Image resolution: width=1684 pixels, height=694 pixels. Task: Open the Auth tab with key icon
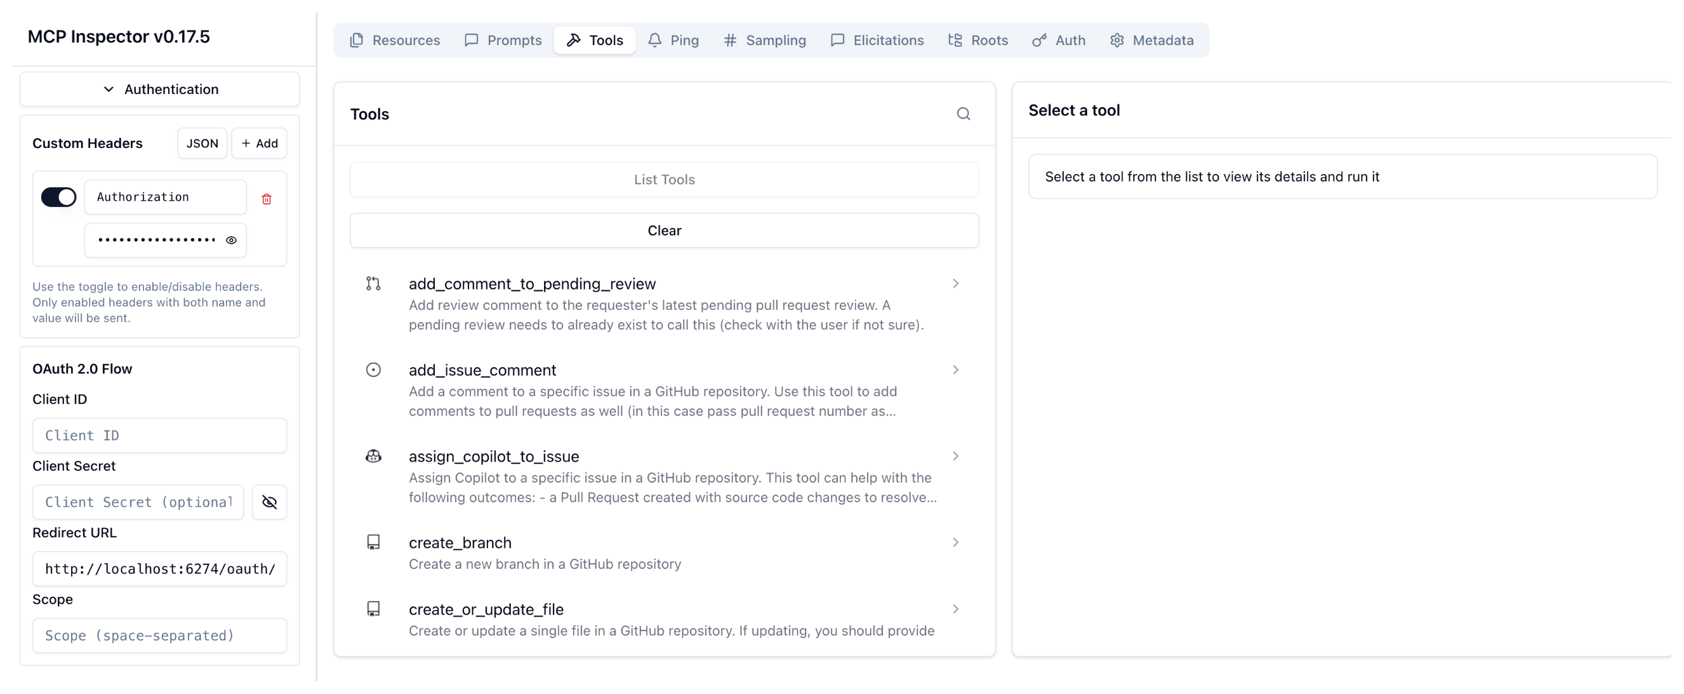click(x=1058, y=41)
